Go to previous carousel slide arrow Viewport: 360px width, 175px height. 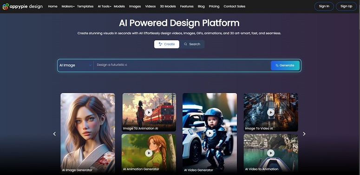pos(54,134)
